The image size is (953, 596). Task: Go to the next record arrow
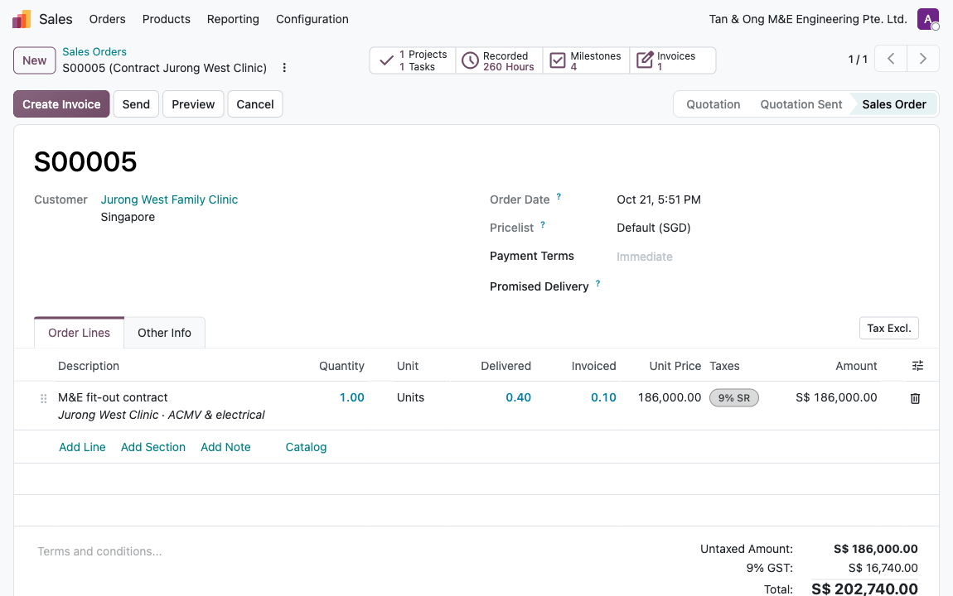tap(922, 59)
